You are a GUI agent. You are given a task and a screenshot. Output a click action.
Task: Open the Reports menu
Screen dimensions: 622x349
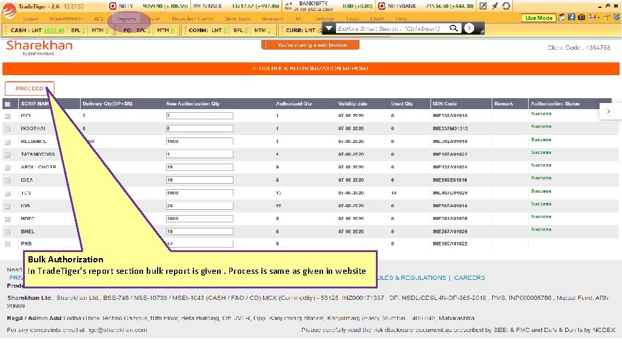(x=127, y=19)
